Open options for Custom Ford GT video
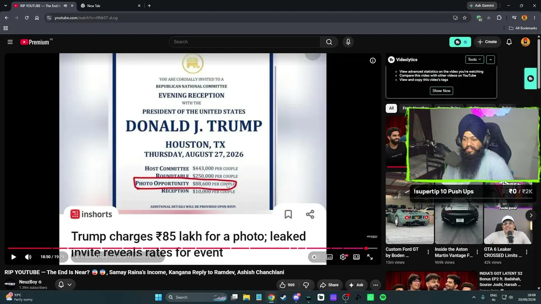The height and width of the screenshot is (304, 541). 428,252
